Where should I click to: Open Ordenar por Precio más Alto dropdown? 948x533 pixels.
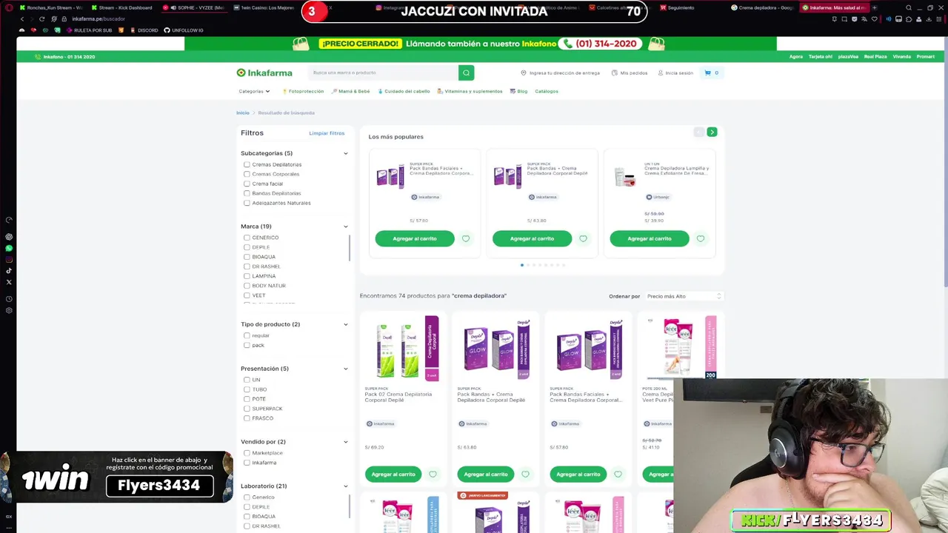[x=684, y=296]
